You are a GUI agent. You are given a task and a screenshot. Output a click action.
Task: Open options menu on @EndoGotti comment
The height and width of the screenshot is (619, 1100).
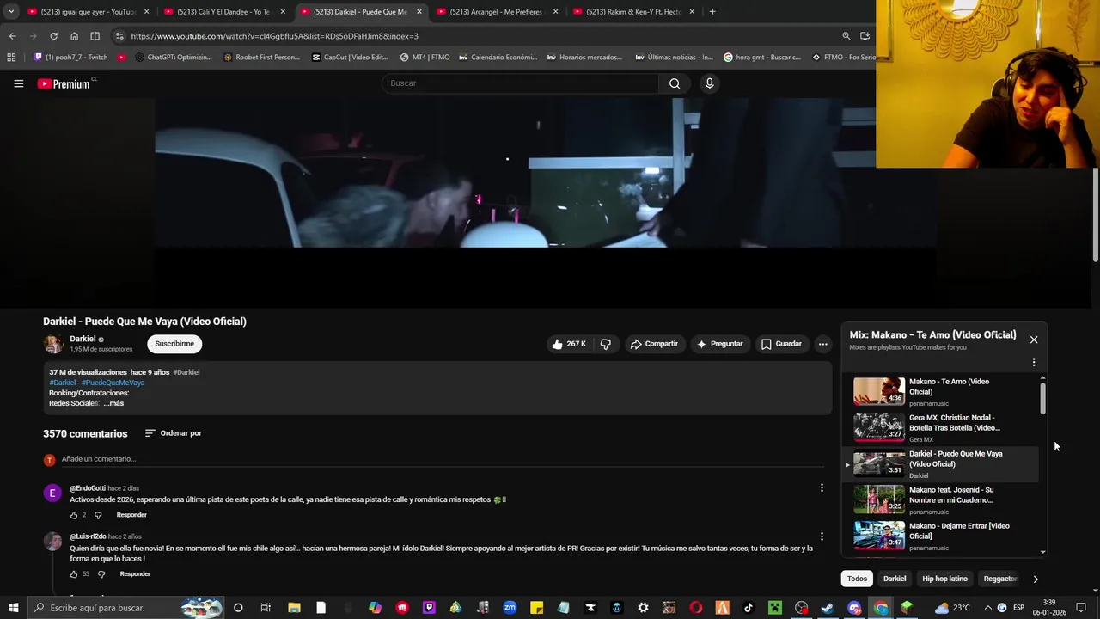[822, 488]
